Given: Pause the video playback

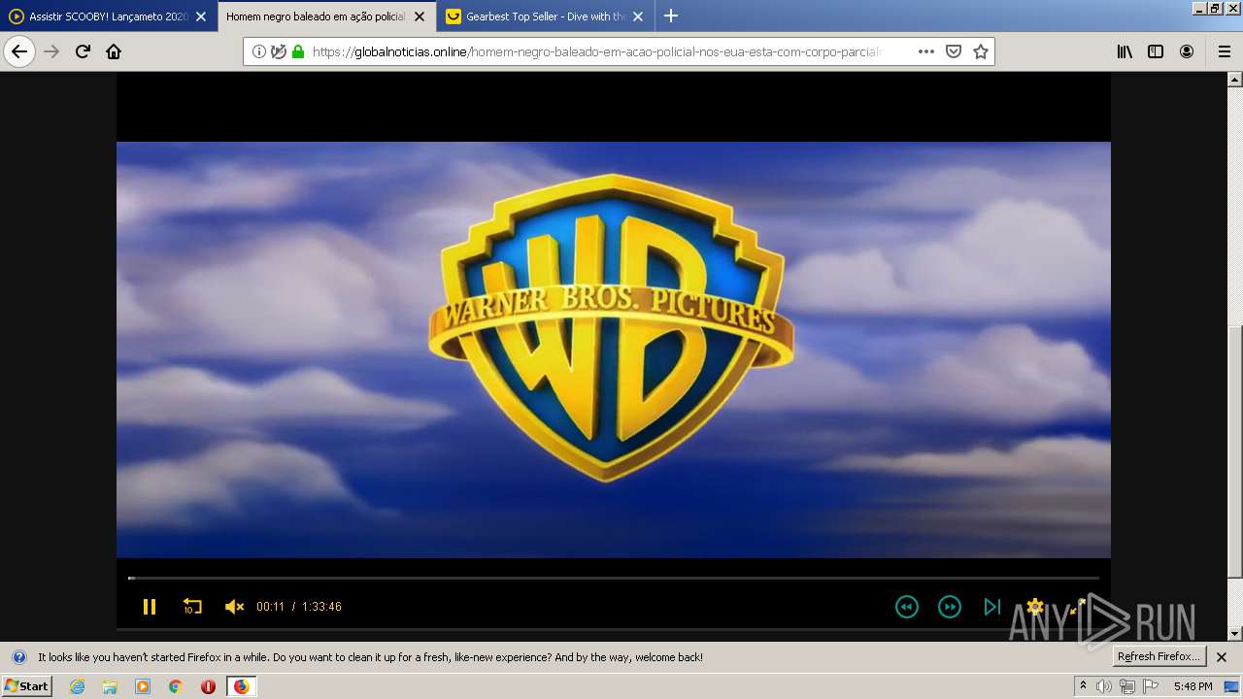Looking at the screenshot, I should 150,607.
